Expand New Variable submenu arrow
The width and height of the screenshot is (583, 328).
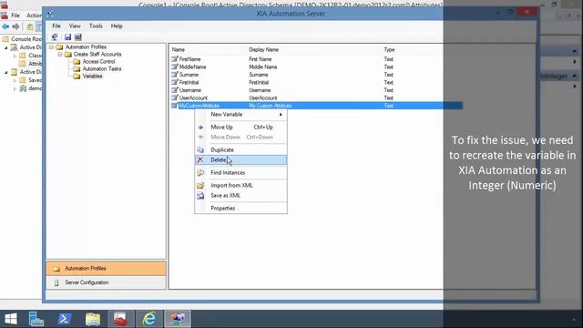click(281, 115)
